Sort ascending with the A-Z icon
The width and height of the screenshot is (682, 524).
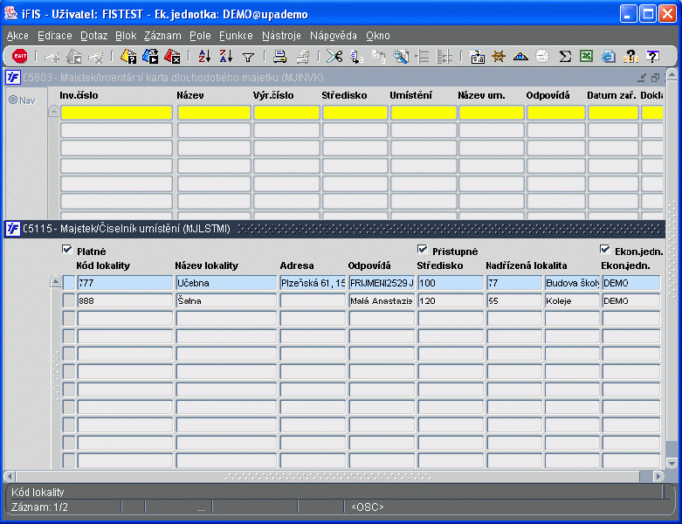point(204,56)
